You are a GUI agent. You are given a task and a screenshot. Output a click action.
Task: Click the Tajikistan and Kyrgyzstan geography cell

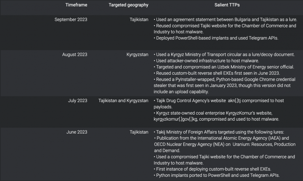pos(123,101)
